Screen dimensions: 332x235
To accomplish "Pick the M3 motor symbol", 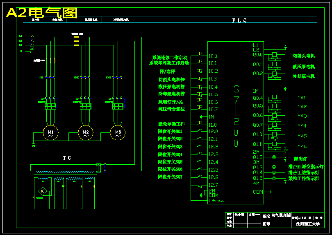I will click(118, 132).
